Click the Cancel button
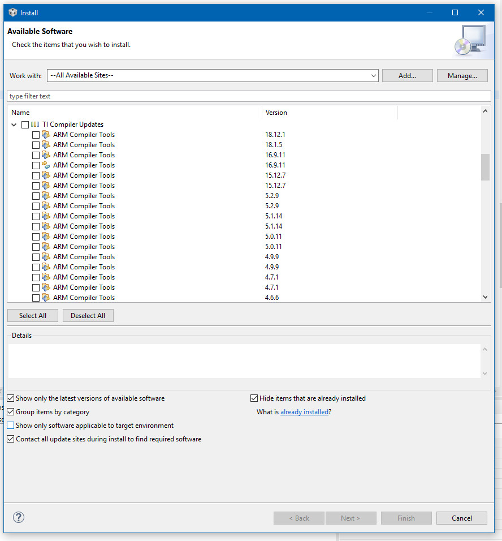 (x=462, y=518)
